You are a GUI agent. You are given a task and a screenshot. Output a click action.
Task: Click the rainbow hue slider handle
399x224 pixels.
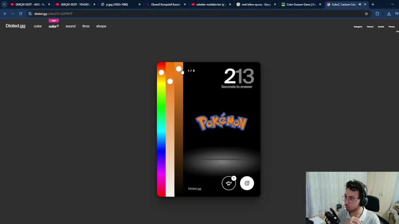click(x=161, y=72)
